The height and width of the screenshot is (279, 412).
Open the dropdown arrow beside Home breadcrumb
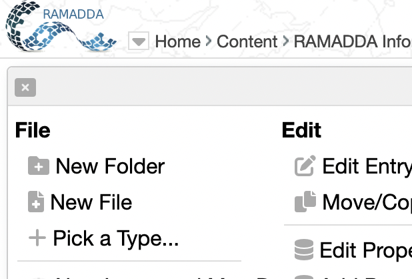tap(138, 42)
